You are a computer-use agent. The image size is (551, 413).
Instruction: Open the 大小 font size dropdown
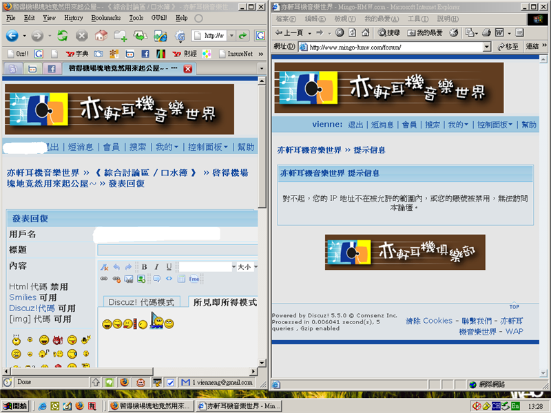tap(247, 267)
